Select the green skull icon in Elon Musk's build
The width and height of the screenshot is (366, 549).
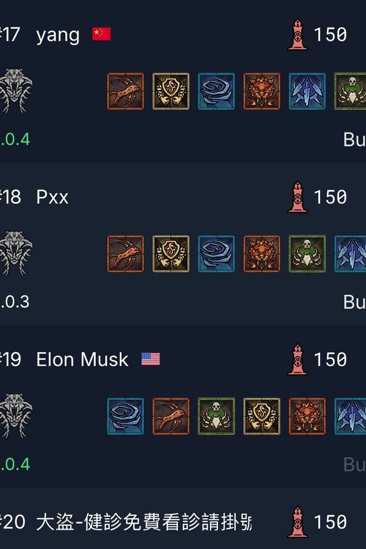[x=216, y=416]
